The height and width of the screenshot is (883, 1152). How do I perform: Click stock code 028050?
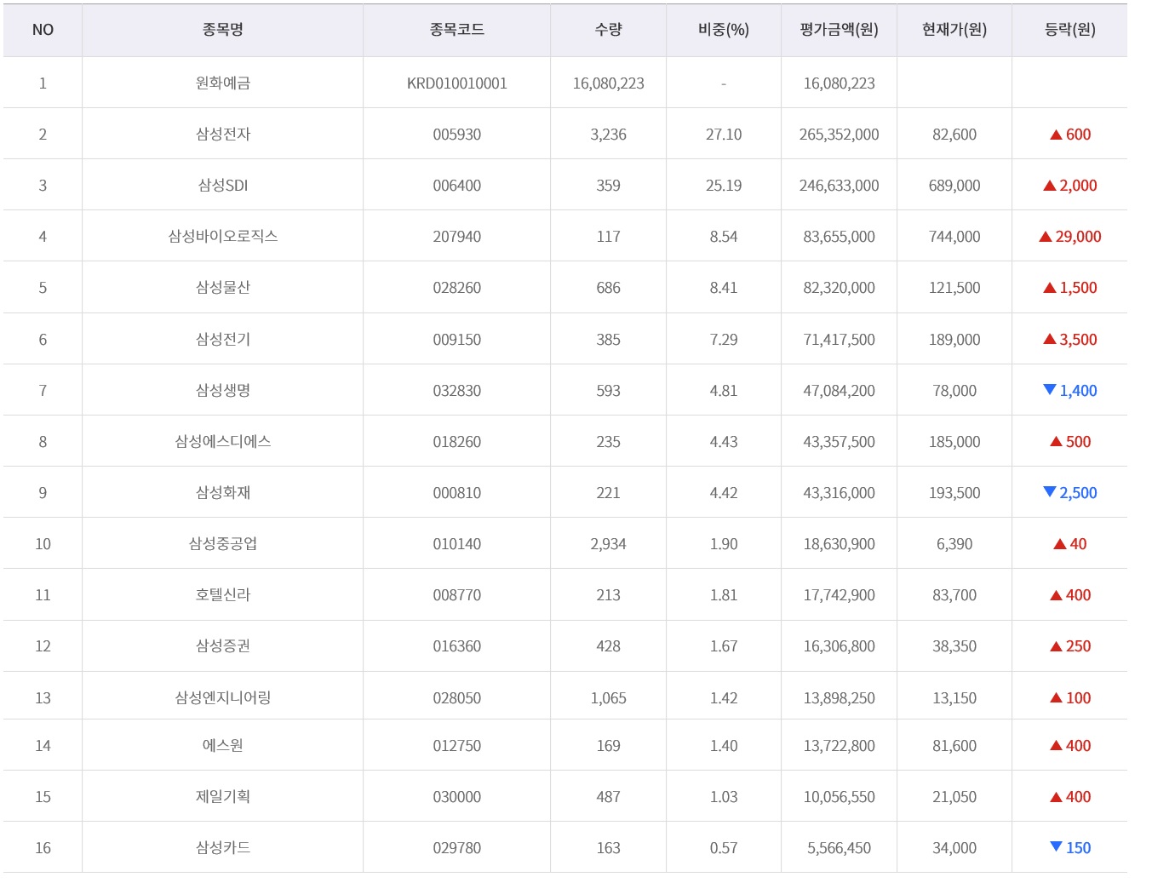point(456,698)
